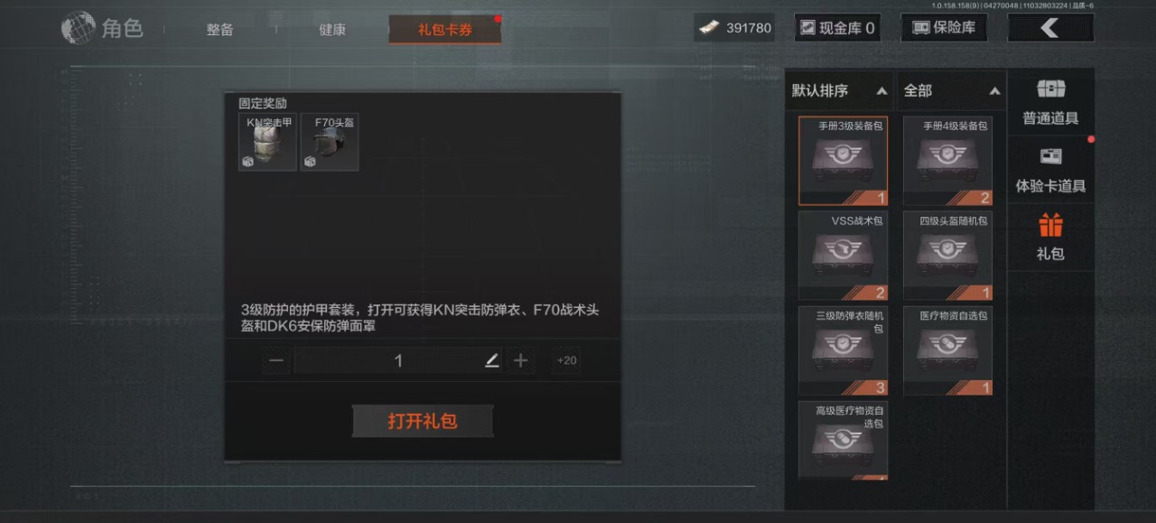Click the 打开礼包 button

tap(423, 421)
